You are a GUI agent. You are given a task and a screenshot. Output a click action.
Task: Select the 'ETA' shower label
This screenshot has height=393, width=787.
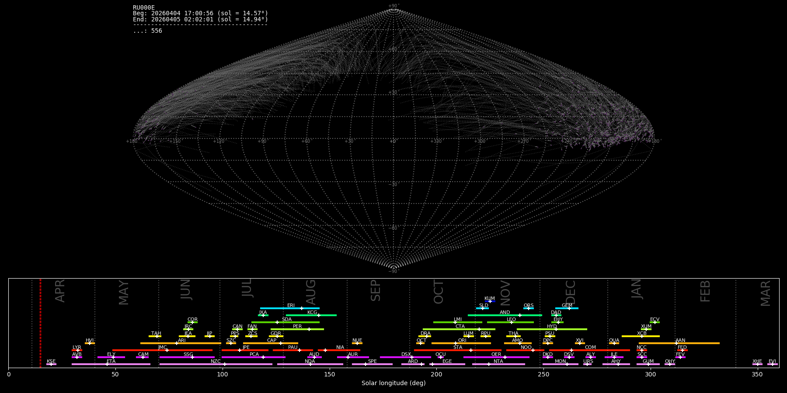(x=111, y=362)
